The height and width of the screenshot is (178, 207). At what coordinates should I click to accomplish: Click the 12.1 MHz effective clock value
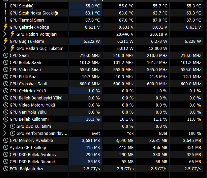click(192, 77)
